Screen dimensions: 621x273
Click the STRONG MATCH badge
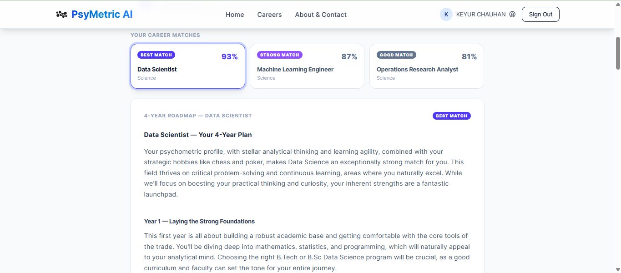(x=280, y=55)
